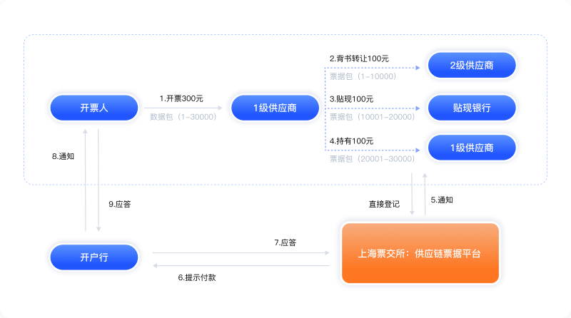Click the 3.贴现100元 step label
This screenshot has height=318, width=571.
(351, 98)
